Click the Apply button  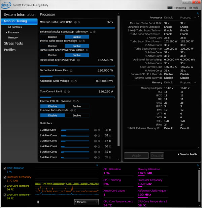tap(136, 155)
